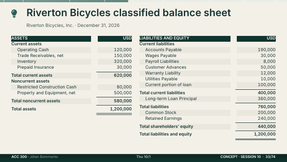Click the 360,000 loan principal value
Viewport: 287px width, 162px height.
pyautogui.click(x=267, y=99)
